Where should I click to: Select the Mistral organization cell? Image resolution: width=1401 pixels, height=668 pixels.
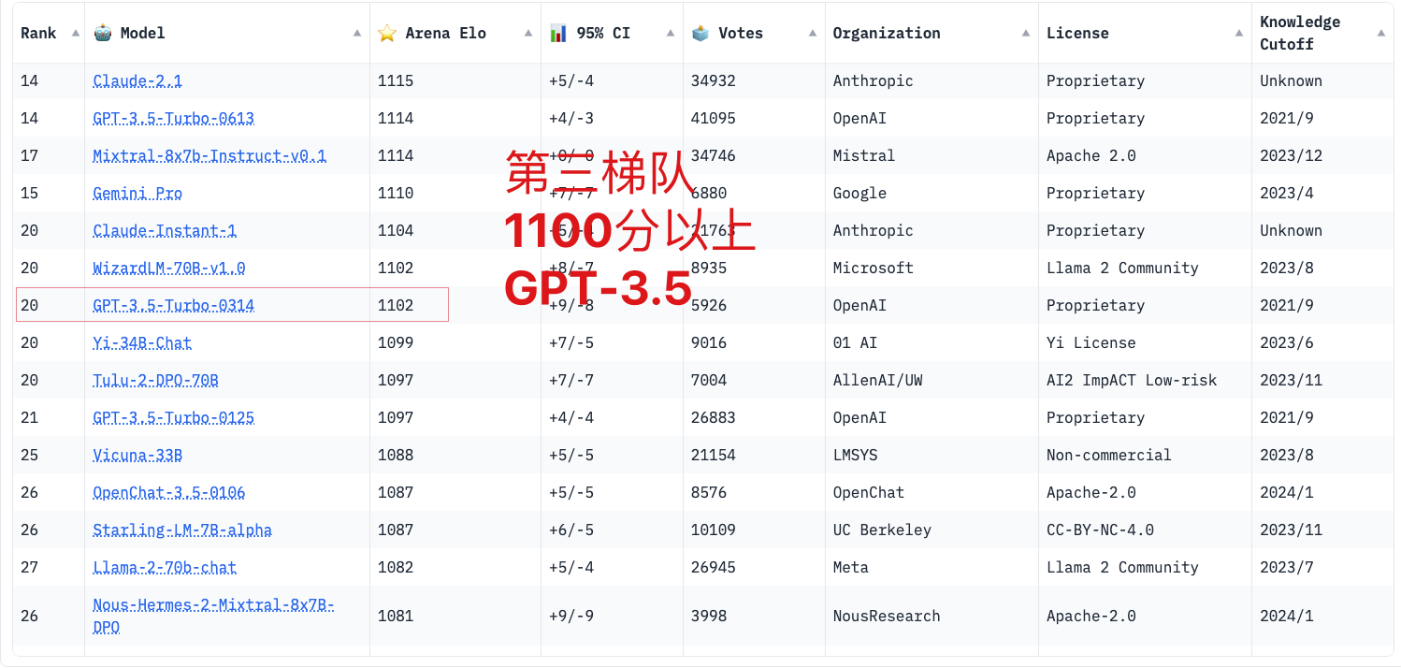pyautogui.click(x=864, y=155)
